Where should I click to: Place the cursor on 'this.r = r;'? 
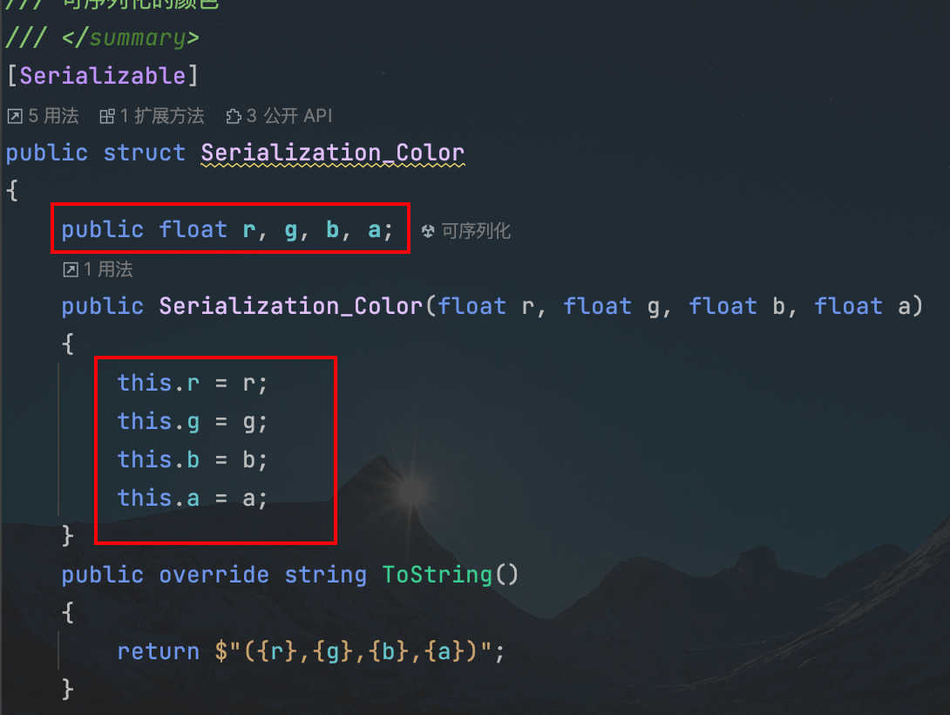pos(192,383)
